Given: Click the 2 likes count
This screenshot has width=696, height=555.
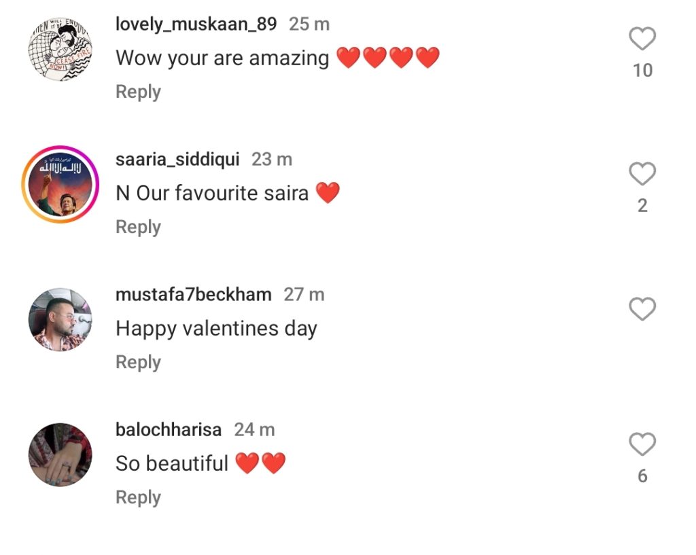Looking at the screenshot, I should [x=642, y=205].
